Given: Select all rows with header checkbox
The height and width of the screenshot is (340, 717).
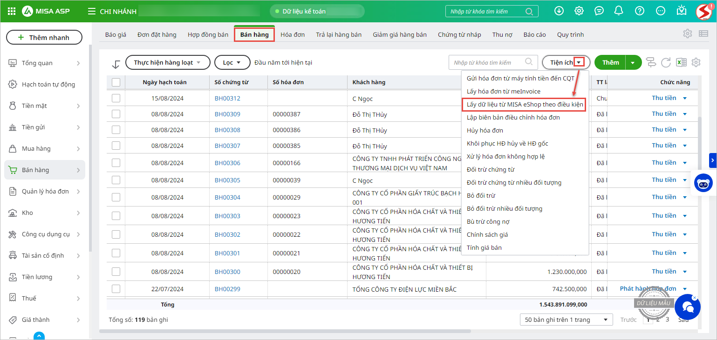Looking at the screenshot, I should (x=116, y=82).
